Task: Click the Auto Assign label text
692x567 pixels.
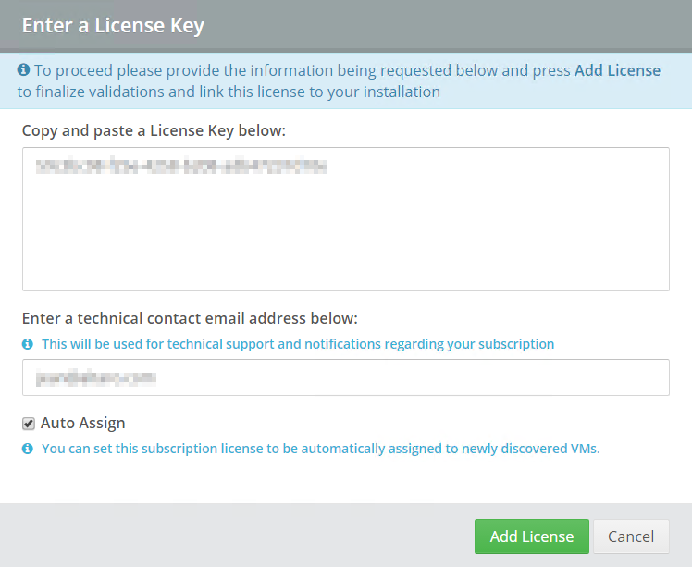Action: pyautogui.click(x=82, y=423)
